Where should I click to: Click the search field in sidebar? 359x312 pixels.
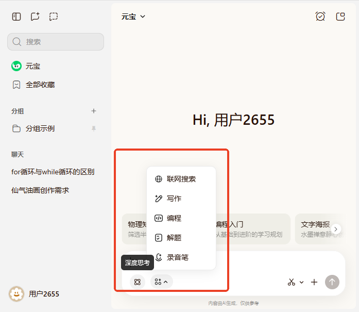56,42
